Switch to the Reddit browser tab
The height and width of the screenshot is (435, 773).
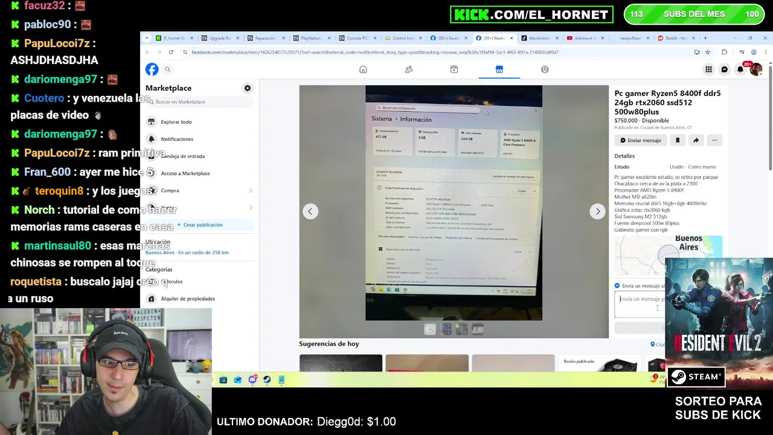click(x=675, y=38)
